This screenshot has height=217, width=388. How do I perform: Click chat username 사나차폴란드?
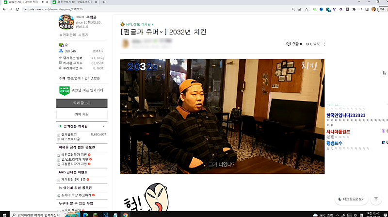pyautogui.click(x=338, y=132)
